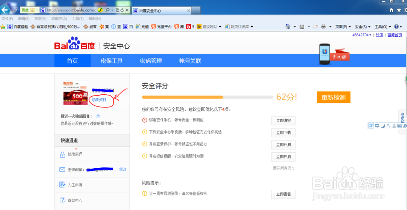The width and height of the screenshot is (407, 210).
Task: Open the 工具(O) dropdown menu
Action: point(383,27)
